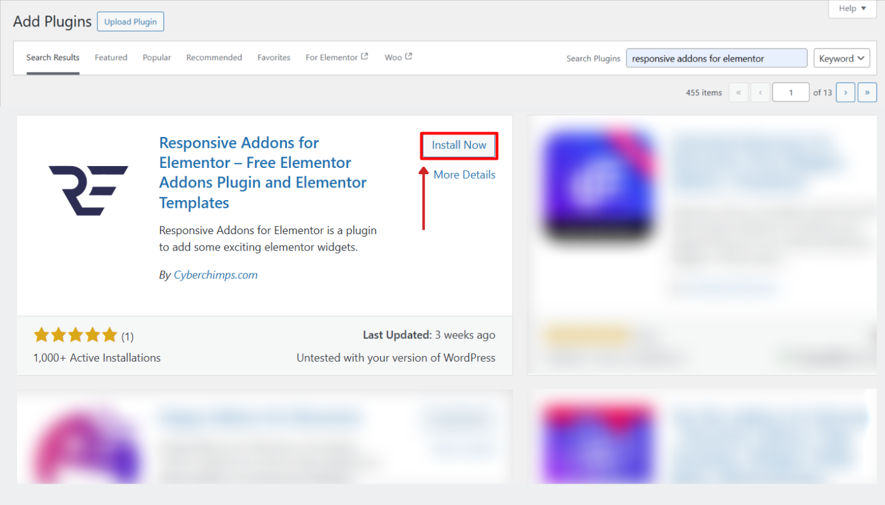Click the first page double-arrow button
The height and width of the screenshot is (505, 885).
click(738, 92)
